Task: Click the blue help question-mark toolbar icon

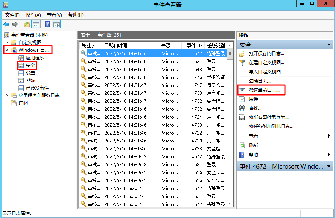Action: click(x=47, y=24)
